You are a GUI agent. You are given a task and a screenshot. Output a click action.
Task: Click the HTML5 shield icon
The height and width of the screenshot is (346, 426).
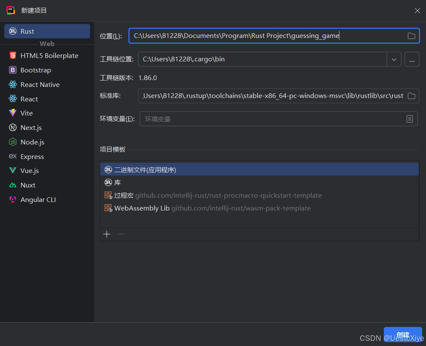(13, 55)
